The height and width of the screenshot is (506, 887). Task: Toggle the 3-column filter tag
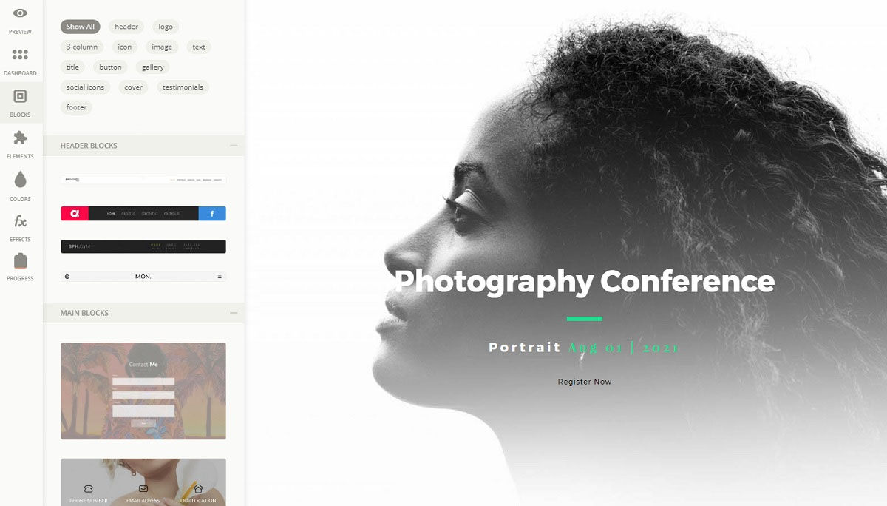[82, 47]
